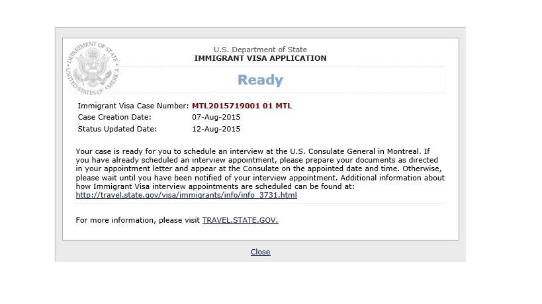Click the Case Creation Date value 07-Aug-2015
This screenshot has height=304, width=542.
(x=216, y=118)
